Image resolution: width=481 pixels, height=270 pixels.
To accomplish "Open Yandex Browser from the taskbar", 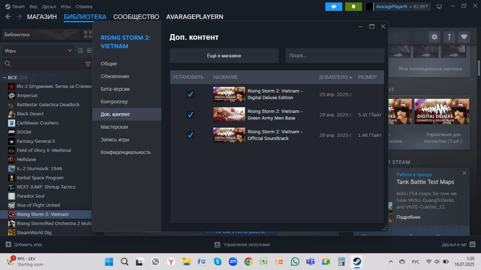I will tap(171, 261).
